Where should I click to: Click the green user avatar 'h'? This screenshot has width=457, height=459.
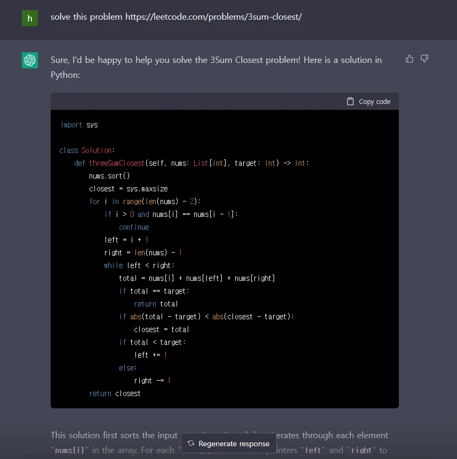coord(30,18)
